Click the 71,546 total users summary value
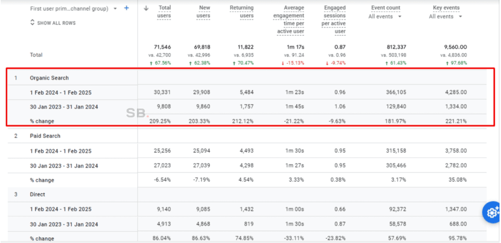 coord(162,47)
